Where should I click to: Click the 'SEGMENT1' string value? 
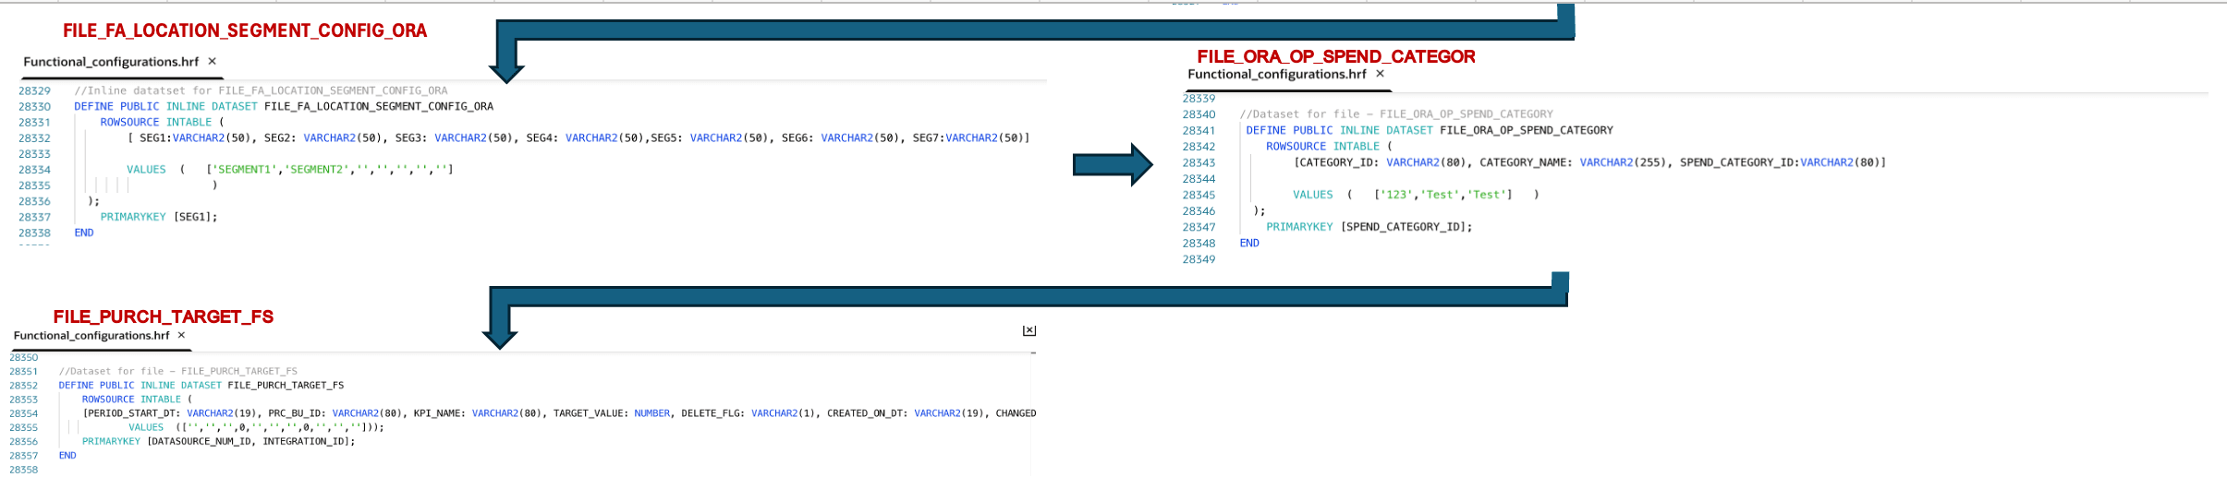pyautogui.click(x=245, y=170)
